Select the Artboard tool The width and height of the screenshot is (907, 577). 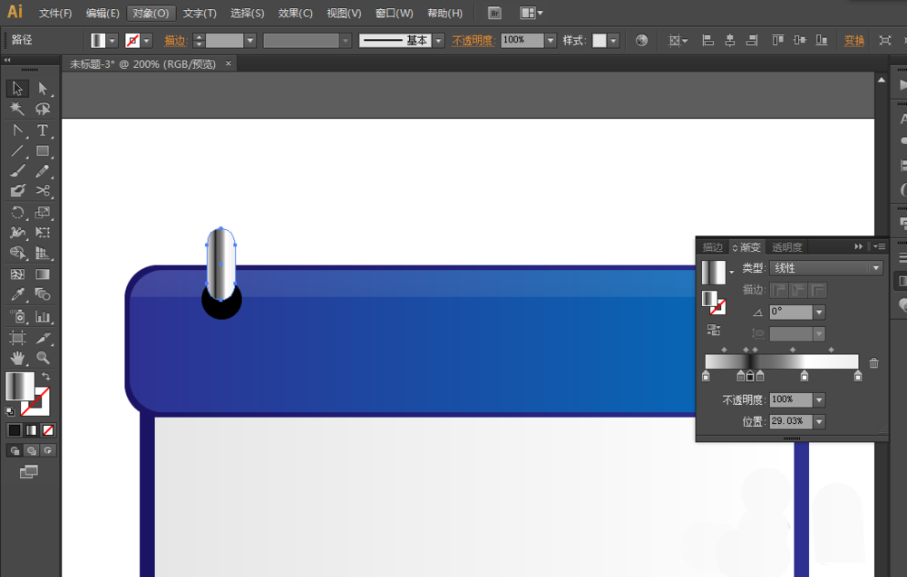[x=17, y=337]
